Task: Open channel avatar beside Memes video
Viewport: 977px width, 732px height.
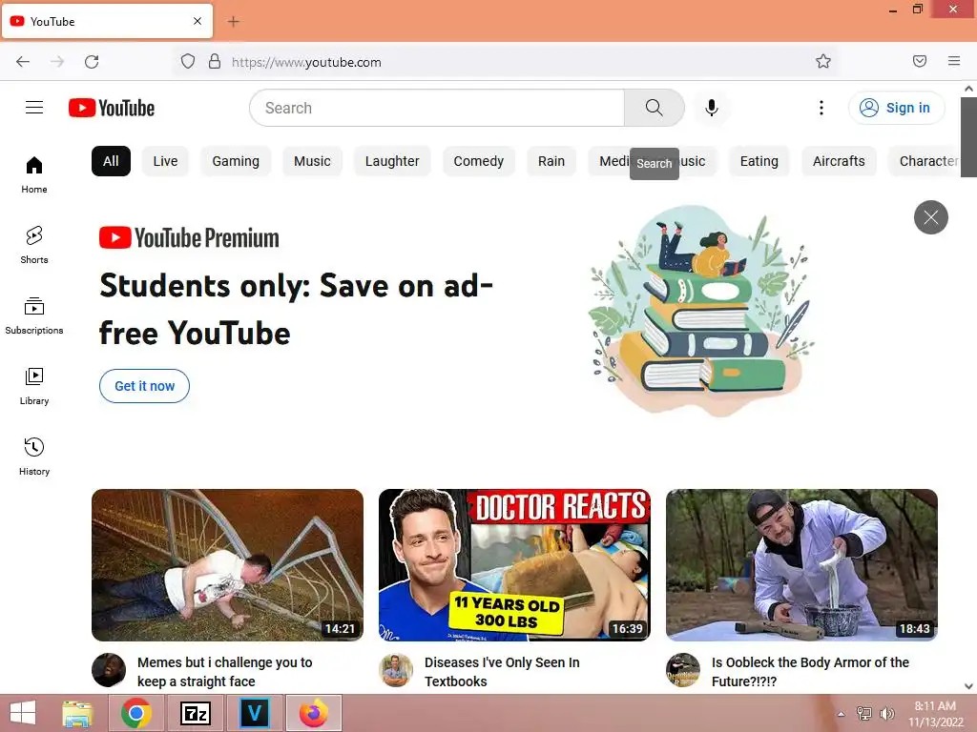Action: [109, 670]
